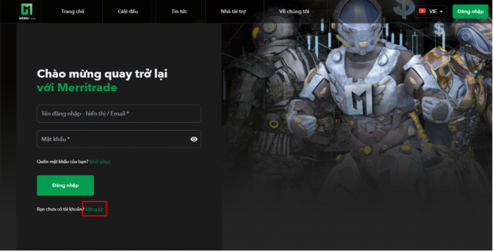Click the large dollar sign above the robot
Screen dimensions: 494x252
coord(406,9)
